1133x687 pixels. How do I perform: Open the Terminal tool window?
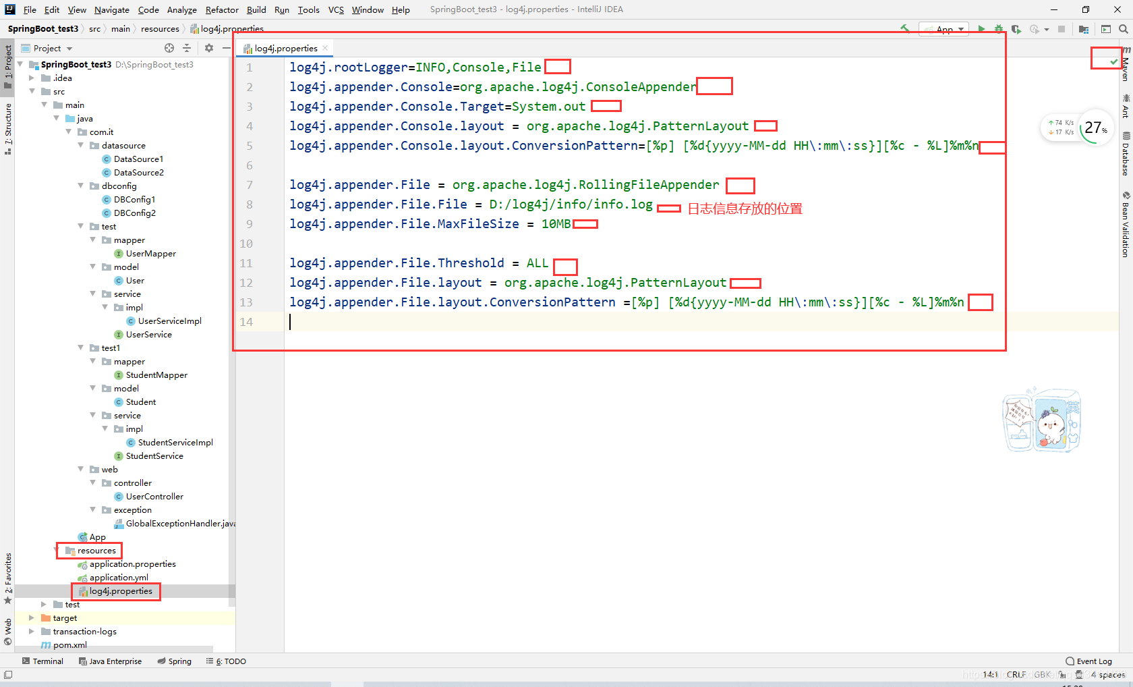pyautogui.click(x=43, y=661)
